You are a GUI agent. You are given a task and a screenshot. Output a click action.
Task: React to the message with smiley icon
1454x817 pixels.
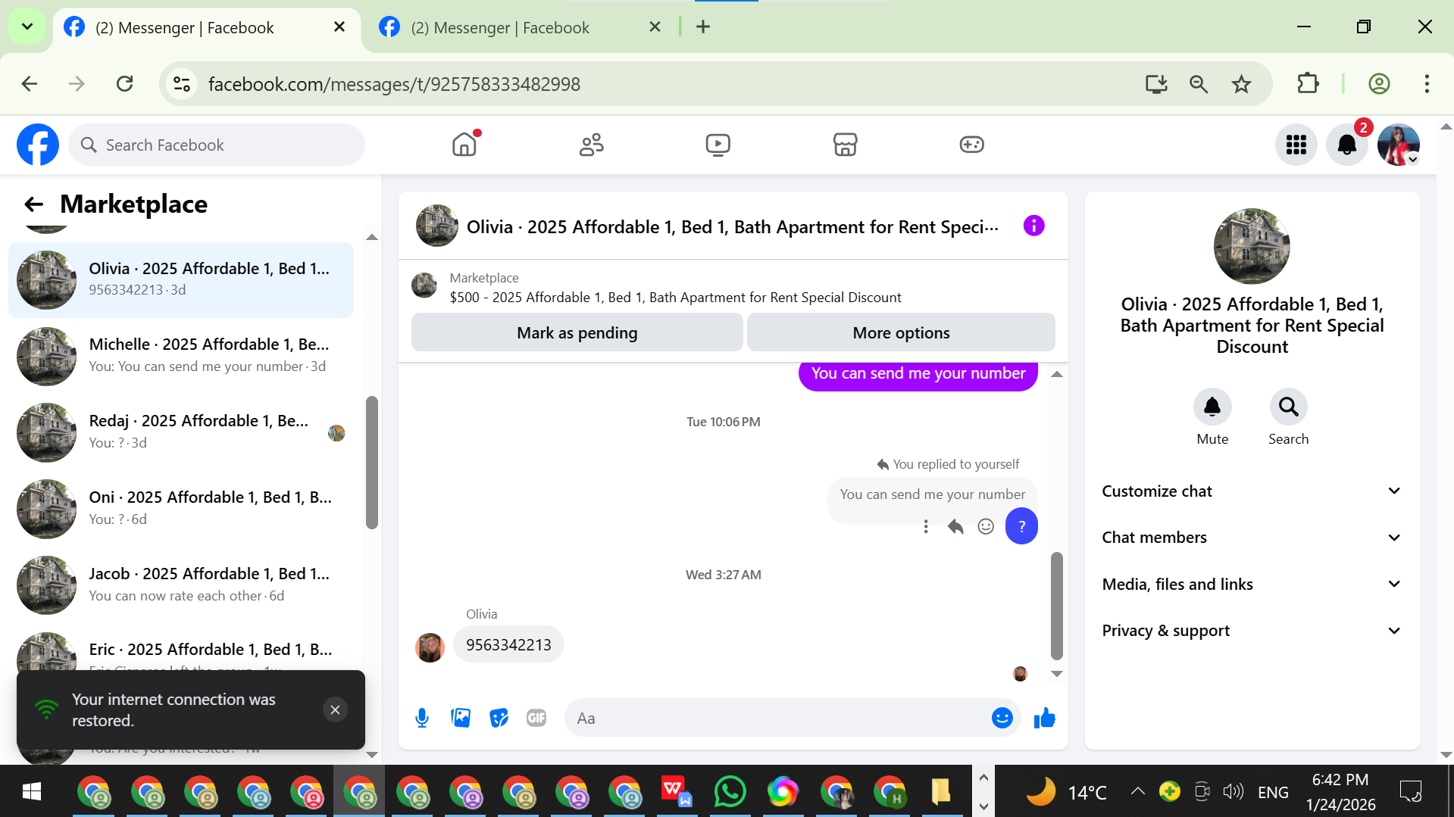986,526
